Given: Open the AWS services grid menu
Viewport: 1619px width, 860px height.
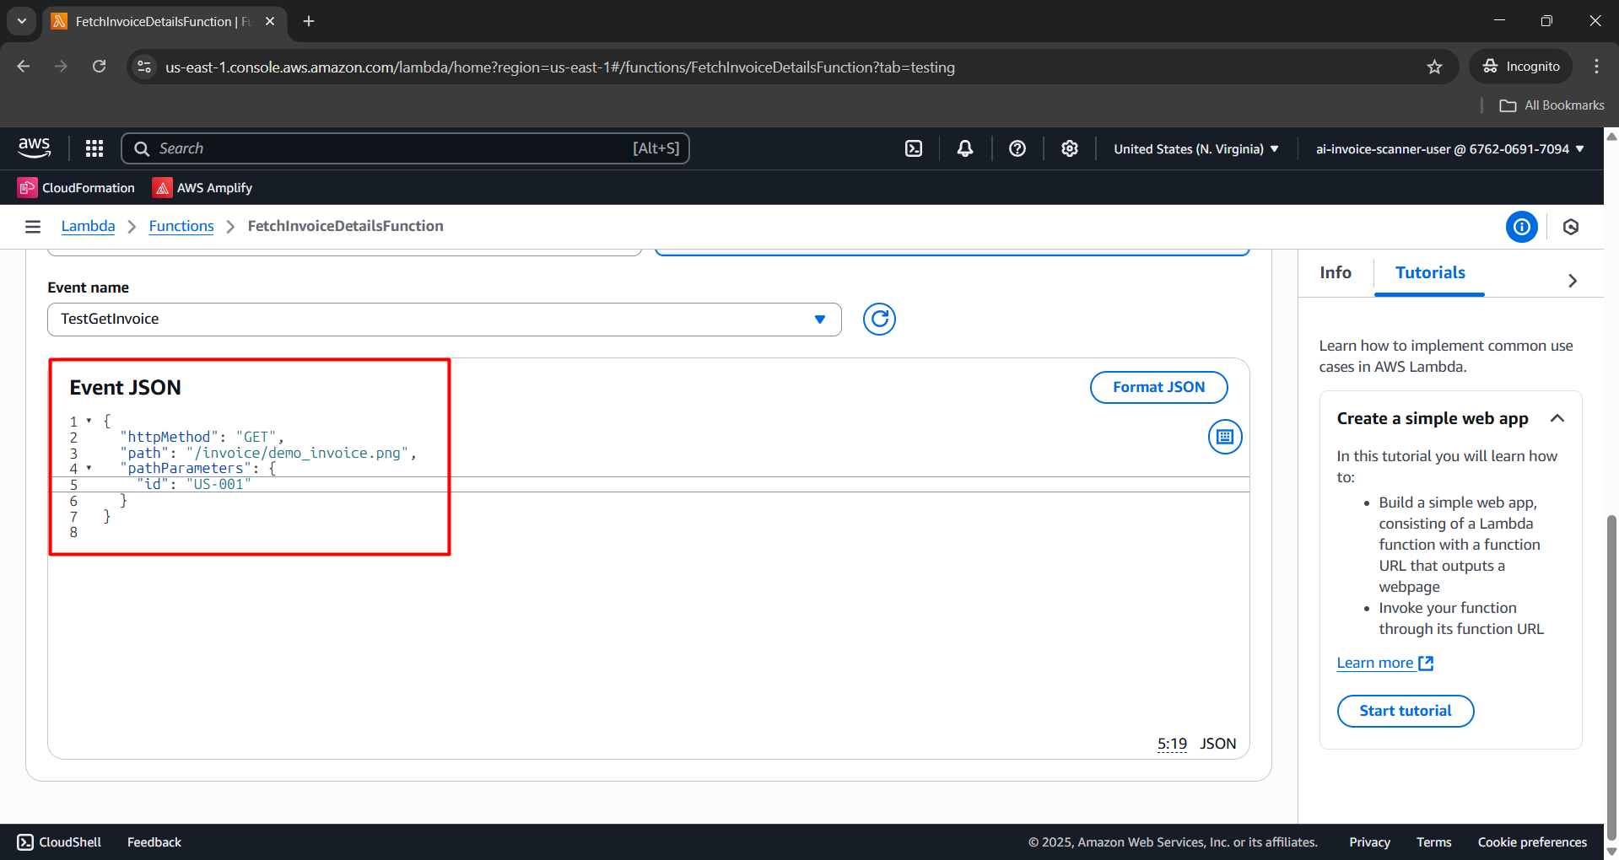Looking at the screenshot, I should point(94,148).
